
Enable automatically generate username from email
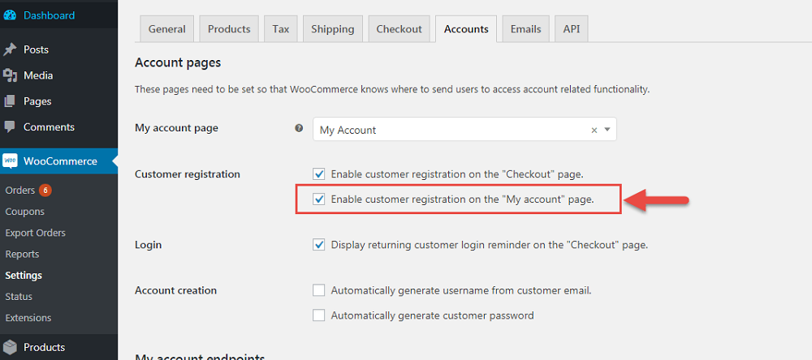point(319,290)
